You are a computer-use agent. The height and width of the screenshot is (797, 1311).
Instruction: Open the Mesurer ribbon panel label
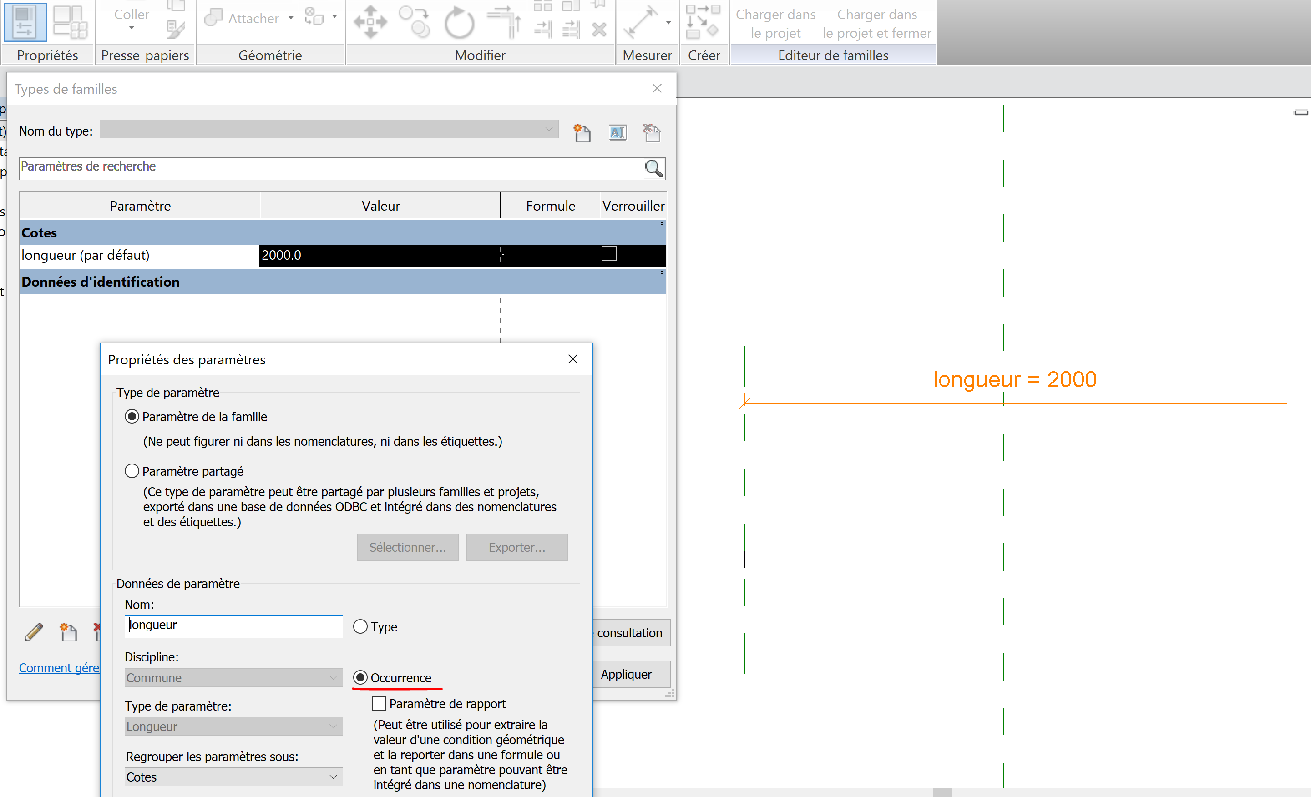647,55
